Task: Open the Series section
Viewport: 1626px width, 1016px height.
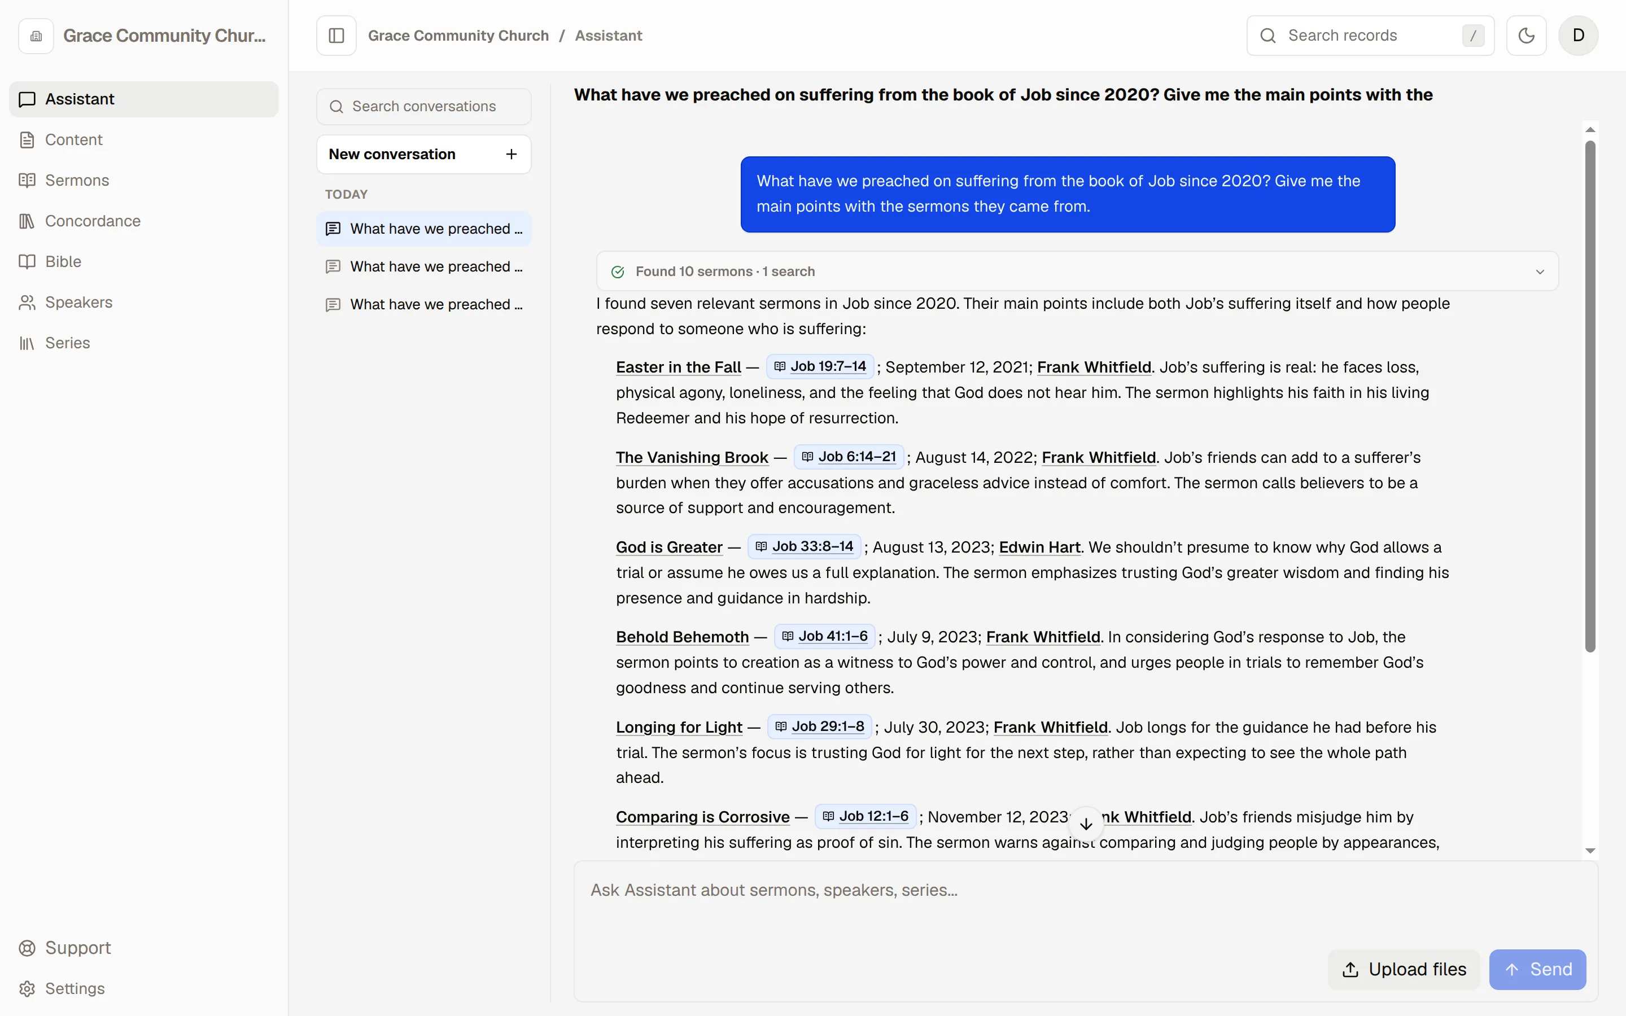Action: click(x=144, y=343)
